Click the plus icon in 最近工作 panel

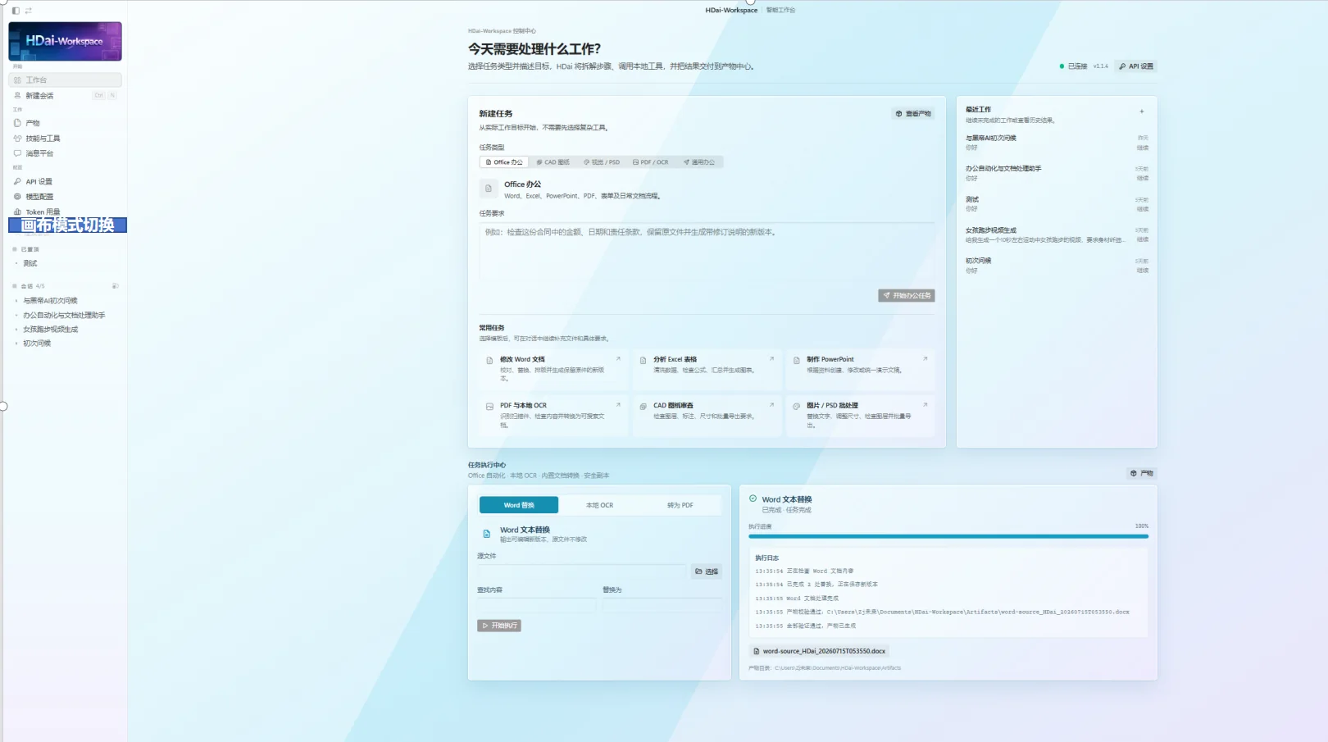1141,112
